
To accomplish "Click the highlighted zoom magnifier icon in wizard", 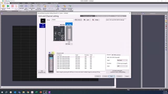I will pos(52,53).
